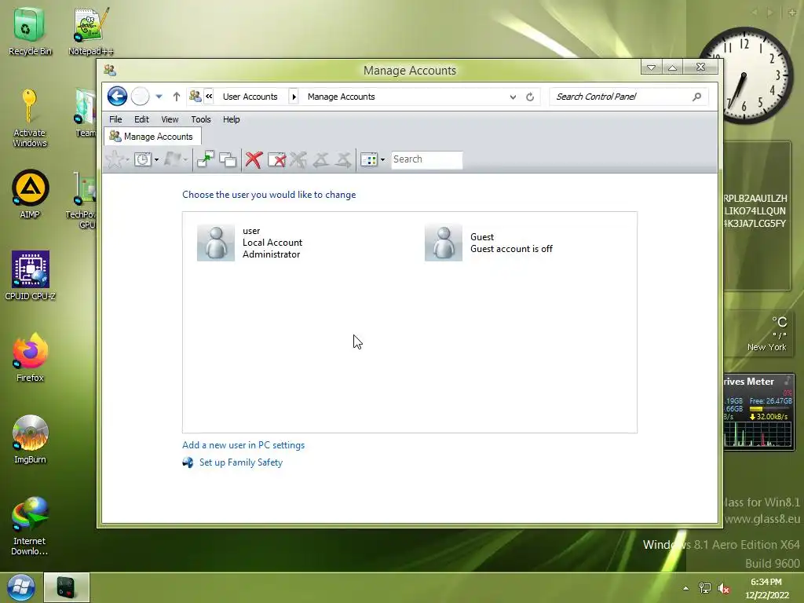Screen dimensions: 804x603
Task: Open CPUID CPU-Z desktop shortcut
Action: pos(30,276)
